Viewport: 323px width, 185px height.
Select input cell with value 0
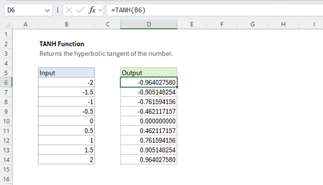[x=66, y=121]
